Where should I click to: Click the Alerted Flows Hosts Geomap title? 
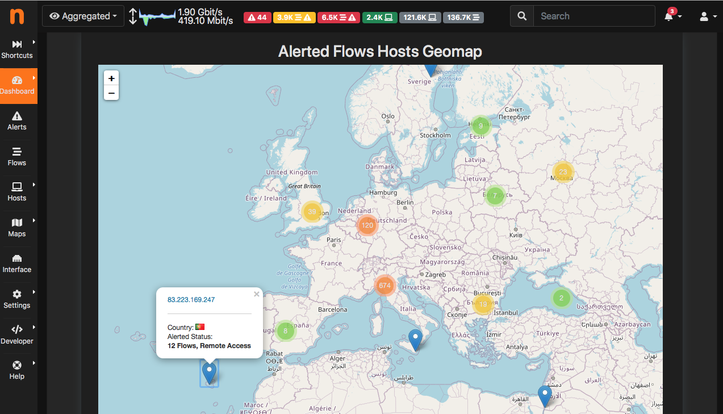pyautogui.click(x=380, y=52)
